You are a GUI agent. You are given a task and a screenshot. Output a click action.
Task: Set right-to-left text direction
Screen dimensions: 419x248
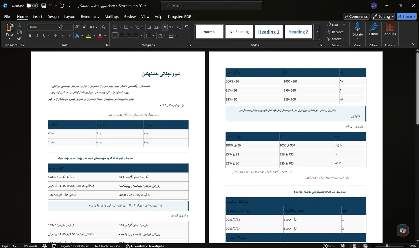tap(171, 27)
